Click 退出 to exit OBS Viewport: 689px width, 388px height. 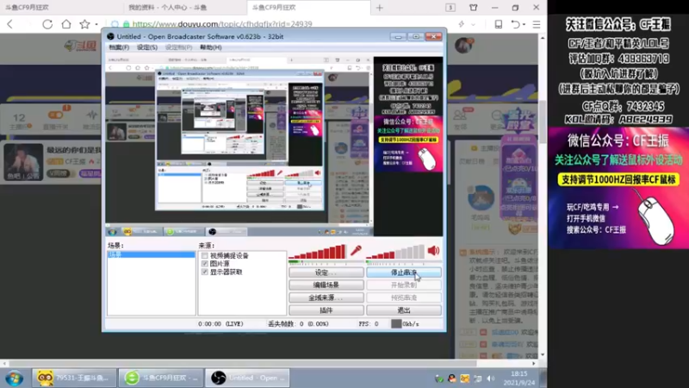[x=404, y=310]
